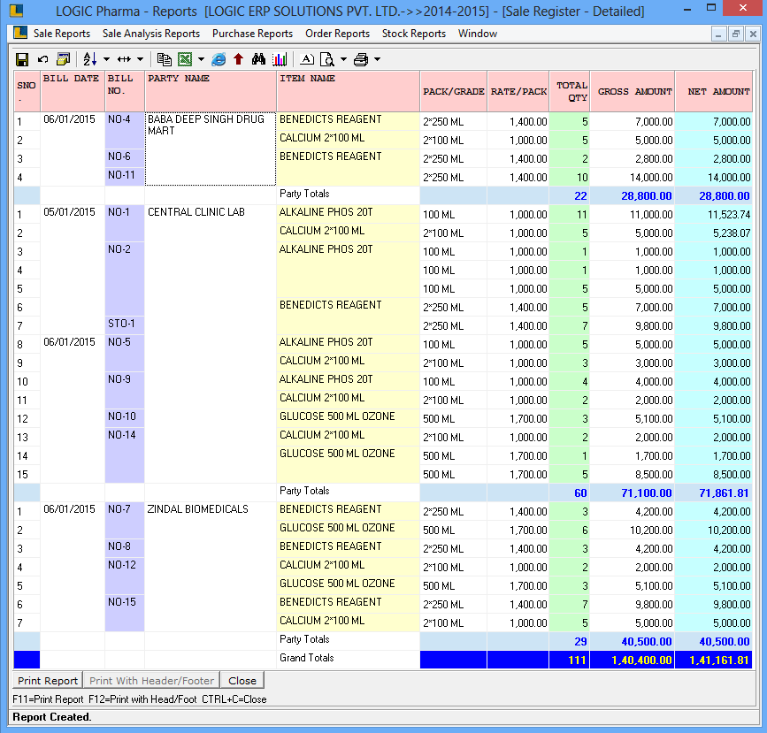Open the Order Reports menu
Image resolution: width=767 pixels, height=733 pixels.
338,34
